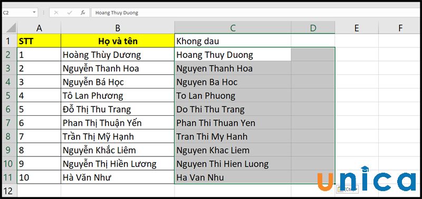The width and height of the screenshot is (422, 199).
Task: Select cell with Nguyễn Khắc Liêm
Action: 118,150
